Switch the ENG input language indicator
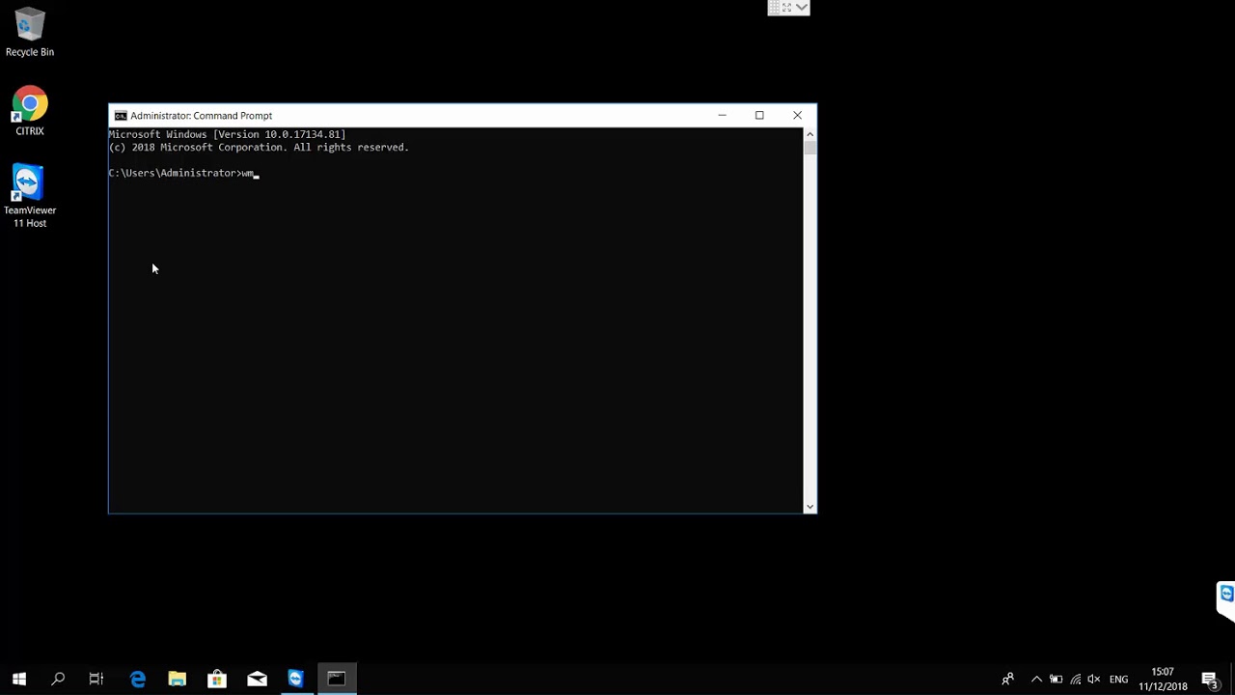1235x695 pixels. click(1118, 680)
